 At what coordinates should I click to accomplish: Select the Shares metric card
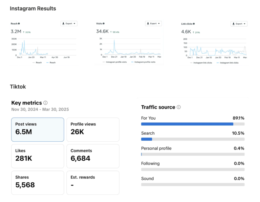pos(38,182)
